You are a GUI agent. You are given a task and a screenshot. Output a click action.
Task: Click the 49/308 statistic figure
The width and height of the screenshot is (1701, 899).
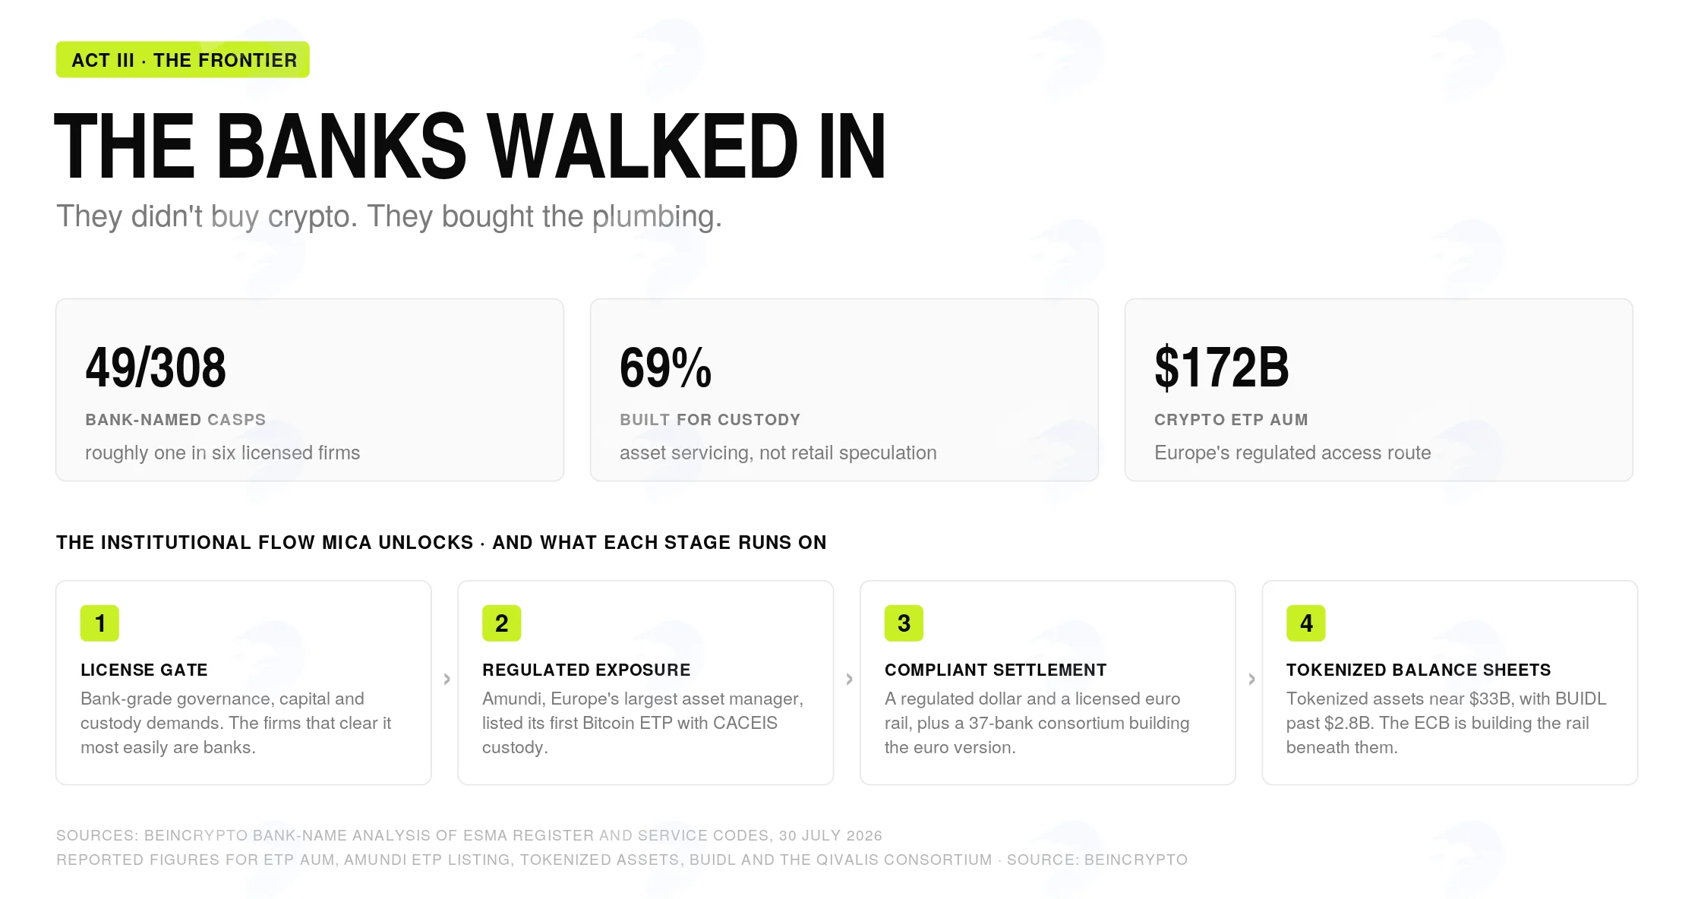click(x=156, y=367)
